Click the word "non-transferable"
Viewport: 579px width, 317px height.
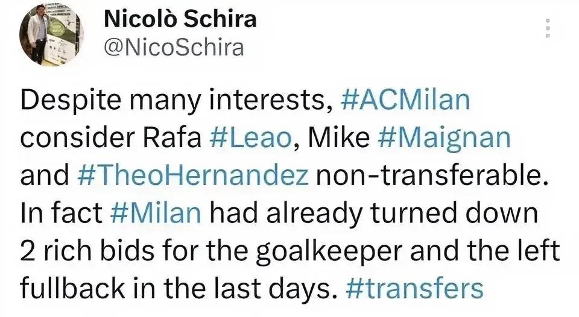432,175
